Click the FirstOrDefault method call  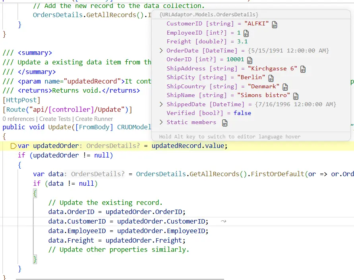point(277,174)
